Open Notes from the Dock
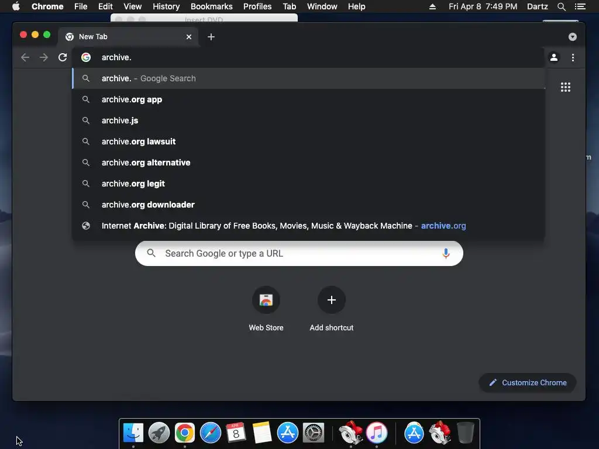599x449 pixels. tap(262, 433)
